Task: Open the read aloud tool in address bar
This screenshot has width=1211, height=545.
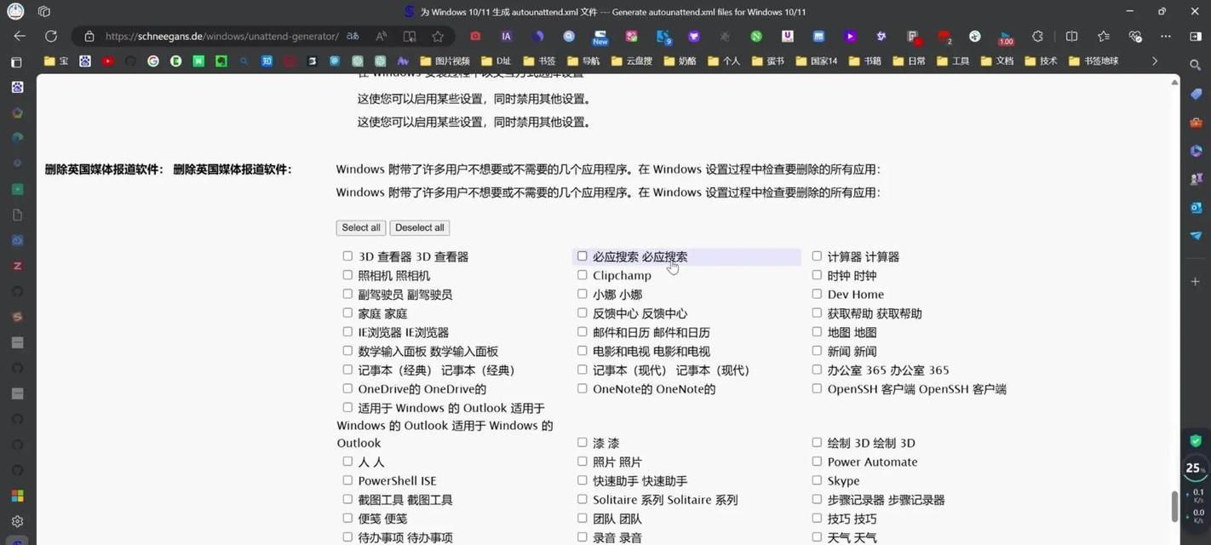Action: click(x=381, y=37)
